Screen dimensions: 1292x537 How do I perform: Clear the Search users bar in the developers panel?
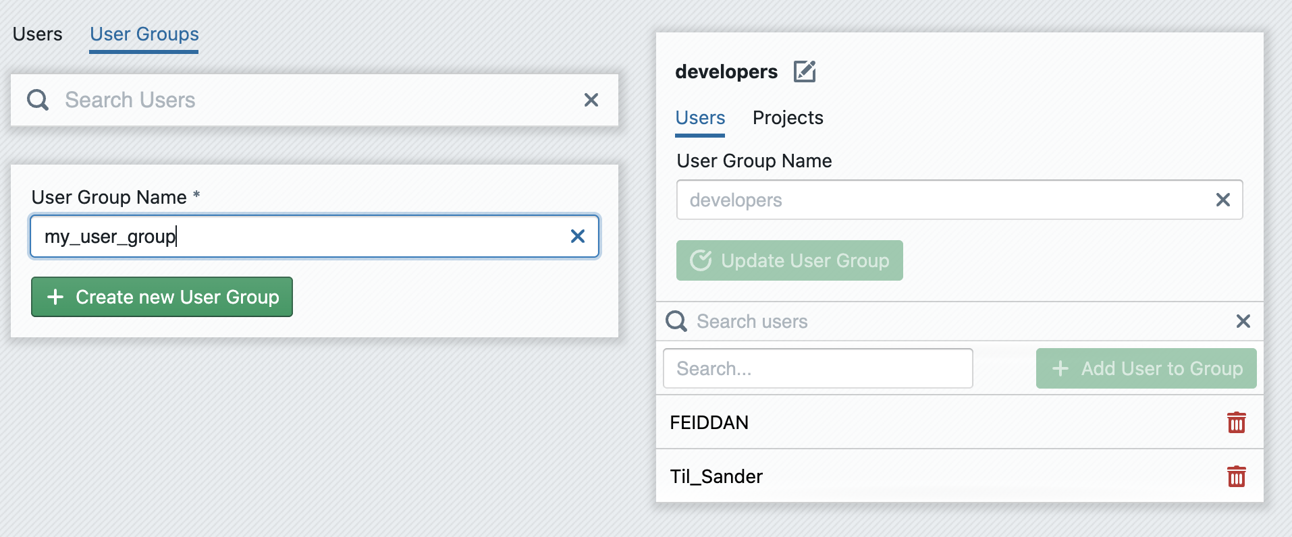[x=1243, y=321]
